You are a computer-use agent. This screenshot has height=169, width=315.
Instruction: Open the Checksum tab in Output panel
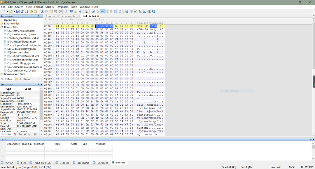(101, 163)
